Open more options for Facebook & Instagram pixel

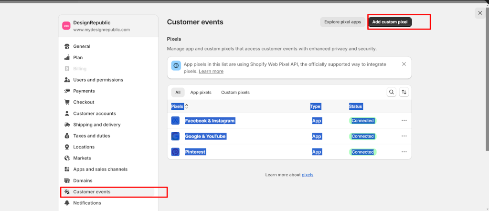coord(404,121)
